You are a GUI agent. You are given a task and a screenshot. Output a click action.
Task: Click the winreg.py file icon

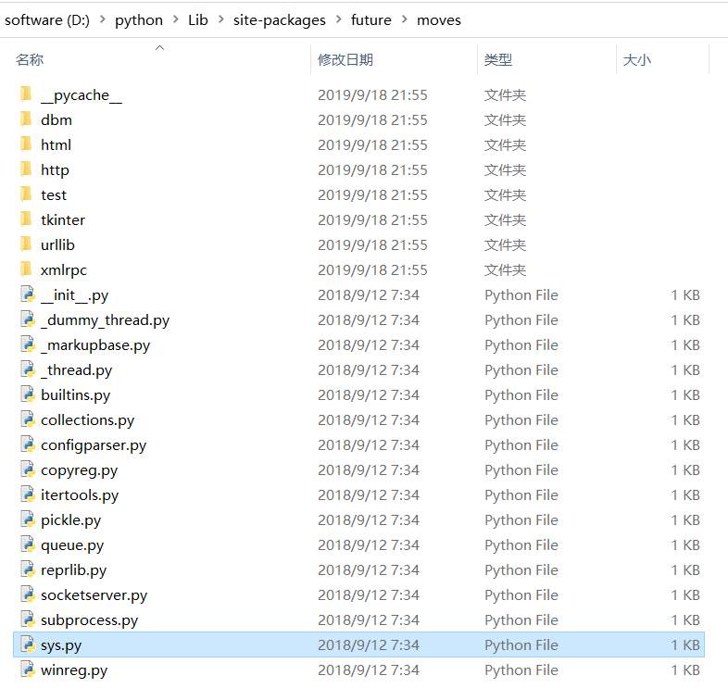28,669
